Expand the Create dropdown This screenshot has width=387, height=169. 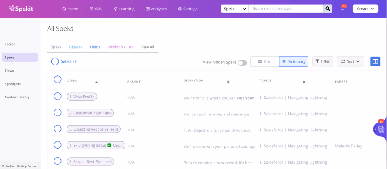pos(365,9)
